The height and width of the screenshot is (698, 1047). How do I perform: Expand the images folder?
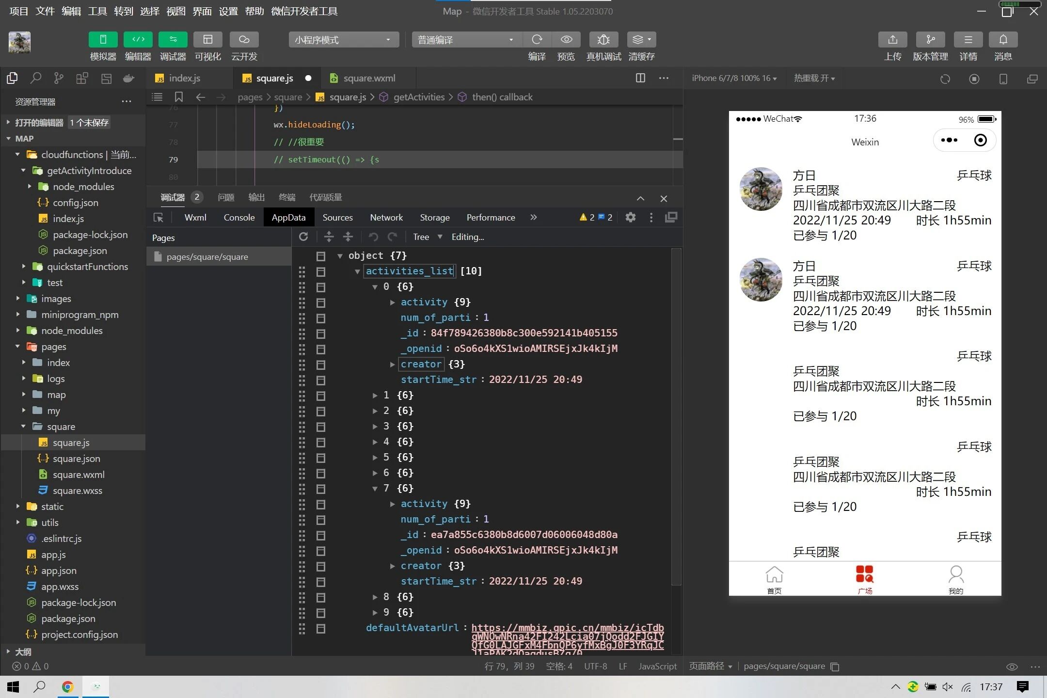tap(56, 299)
